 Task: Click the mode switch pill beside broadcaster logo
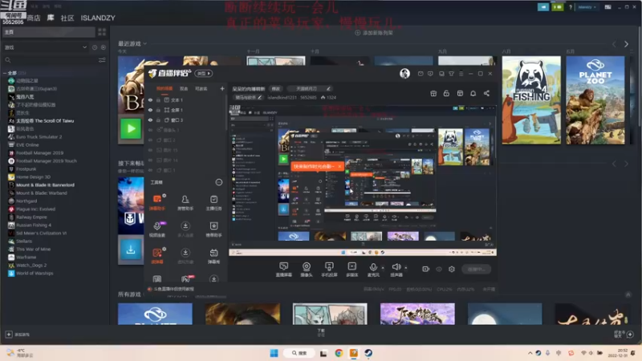(204, 73)
